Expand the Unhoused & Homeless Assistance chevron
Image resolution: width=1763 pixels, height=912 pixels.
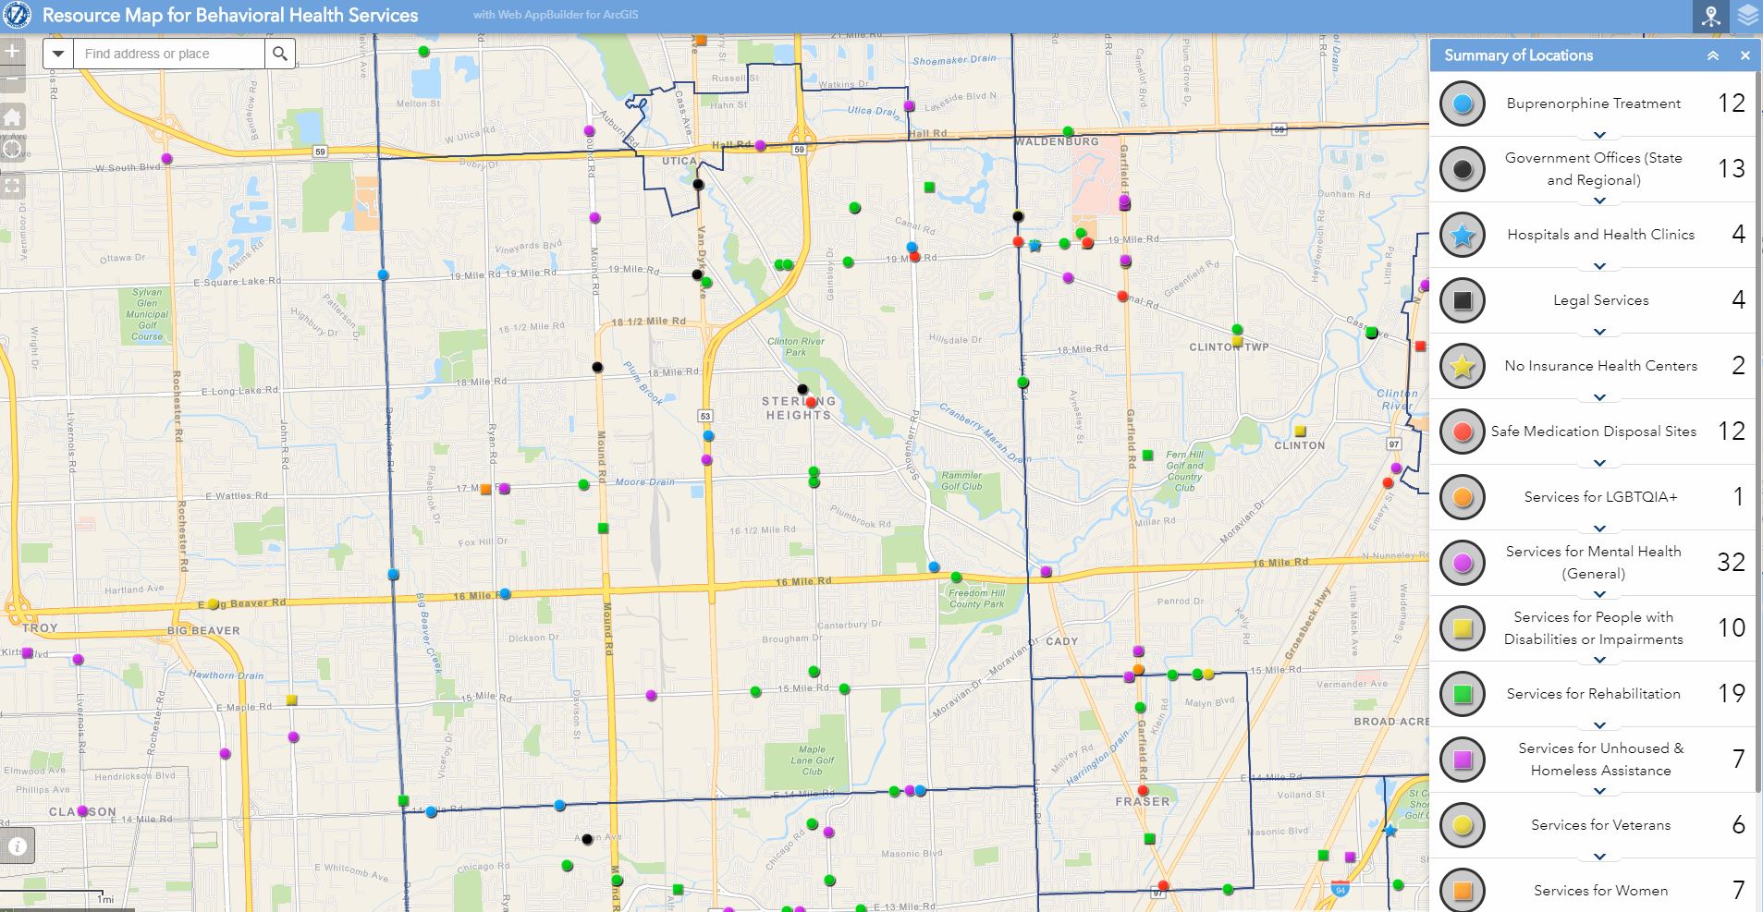pos(1600,791)
